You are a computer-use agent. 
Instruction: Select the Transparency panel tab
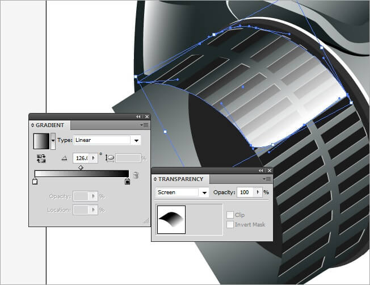(180, 179)
